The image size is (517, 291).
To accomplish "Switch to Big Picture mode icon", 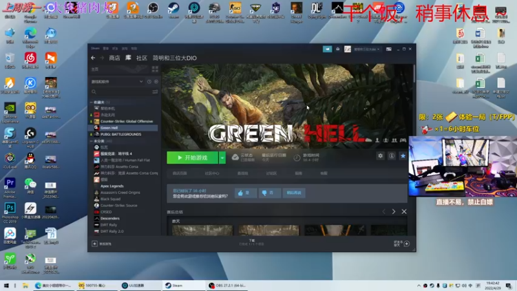I will [389, 49].
